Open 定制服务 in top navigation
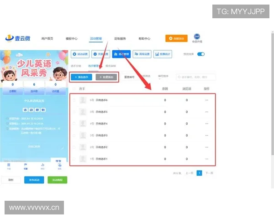This screenshot has width=274, height=219. click(120, 39)
